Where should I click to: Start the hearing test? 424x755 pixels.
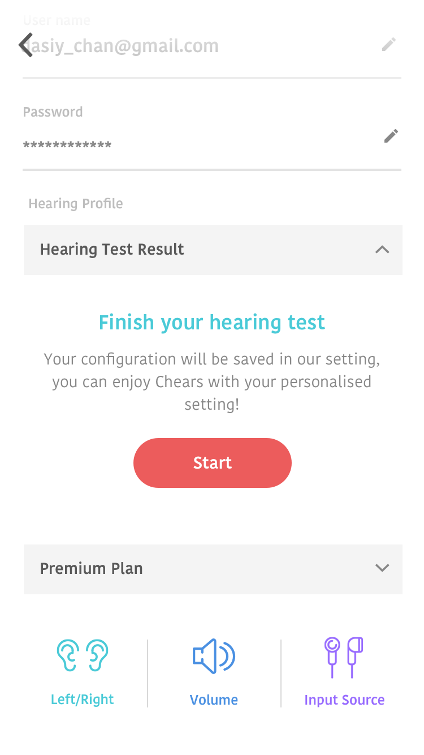213,463
